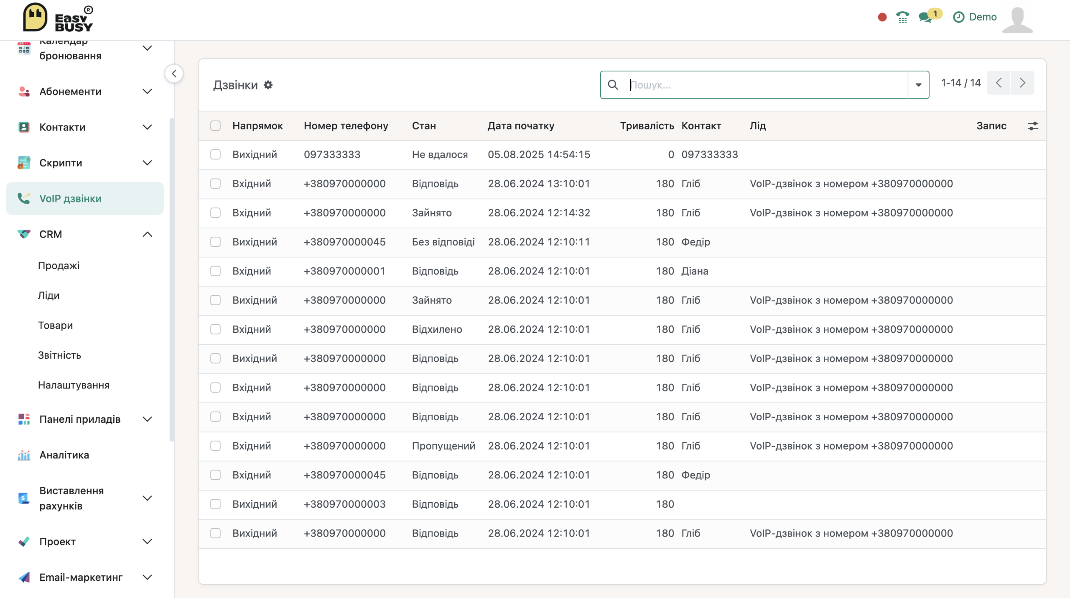Go to previous page arrow
Screen dimensions: 1070x598
click(x=999, y=83)
